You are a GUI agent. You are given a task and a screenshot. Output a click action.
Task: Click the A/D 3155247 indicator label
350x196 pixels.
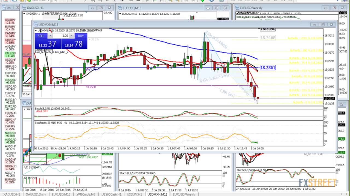coord(32,167)
